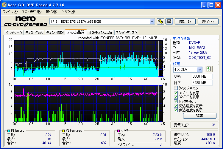Click the drive options icon beside the drive selector
This screenshot has width=223, height=149.
click(x=160, y=21)
